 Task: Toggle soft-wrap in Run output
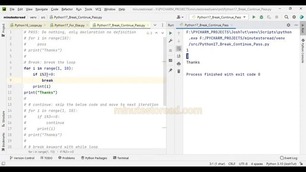pyautogui.click(x=178, y=49)
